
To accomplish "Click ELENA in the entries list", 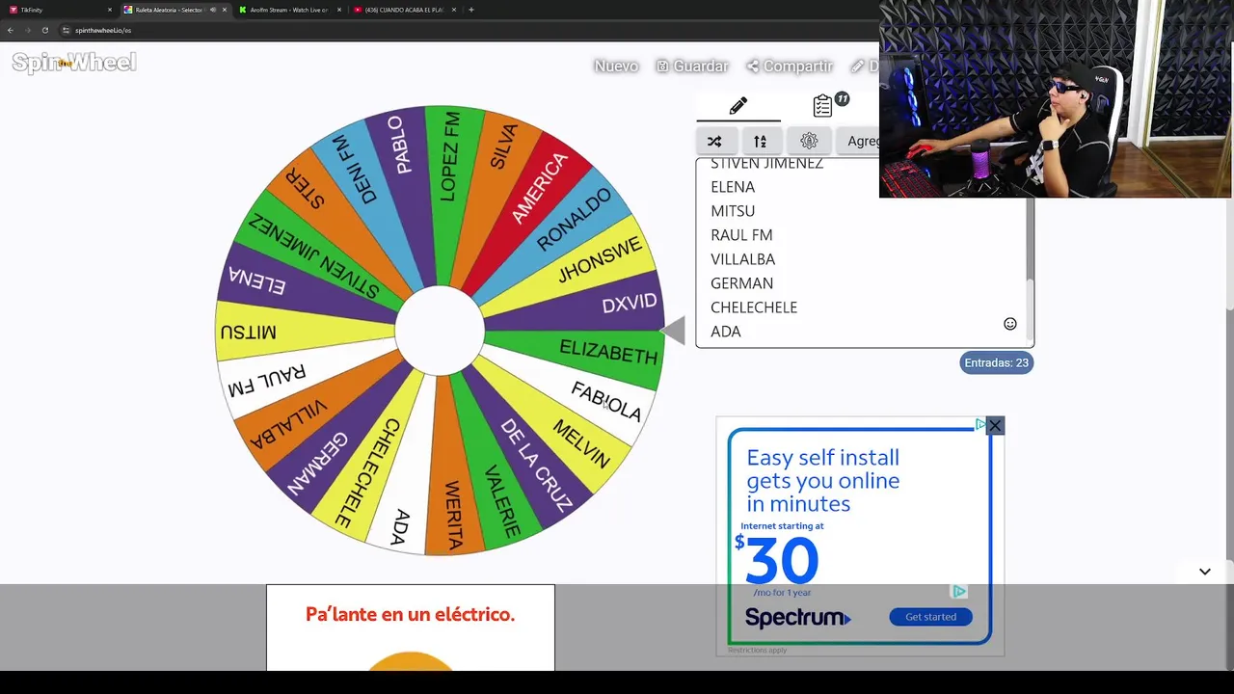I will pos(733,187).
